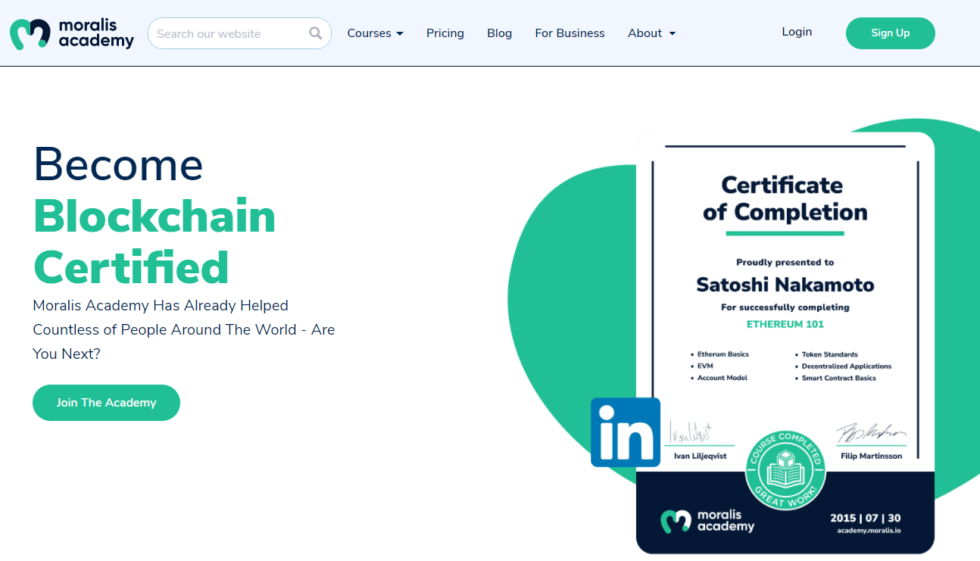Open the Pricing page
980x561 pixels.
445,33
